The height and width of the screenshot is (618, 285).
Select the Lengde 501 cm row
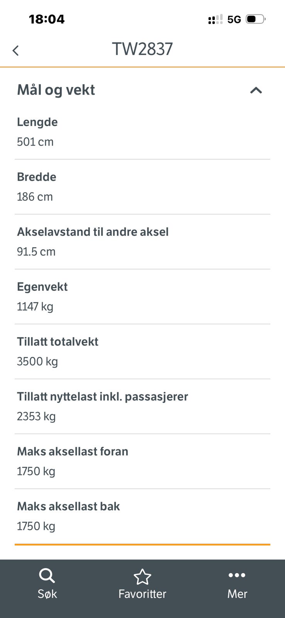pyautogui.click(x=142, y=132)
